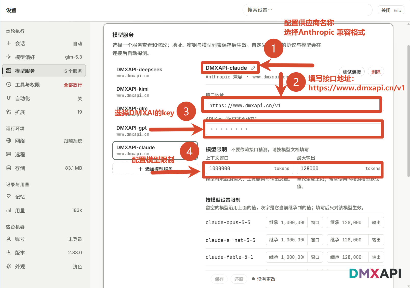The width and height of the screenshot is (410, 288).
Task: Click the 上下文窗口 1000000 tokens field
Action: [249, 168]
